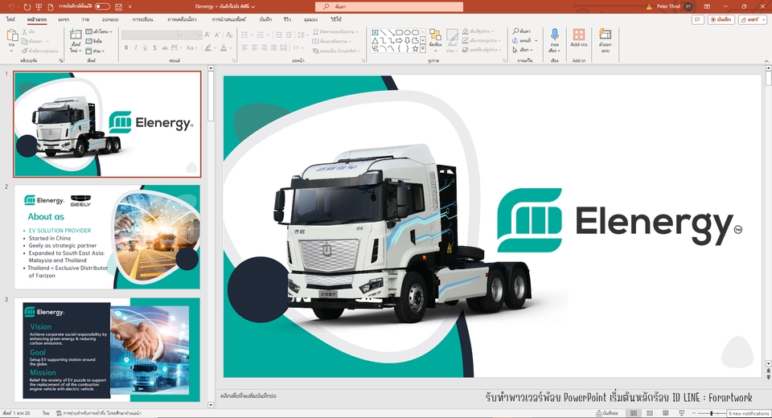Toggle the AutoSave switch
The height and width of the screenshot is (418, 772).
coord(102,6)
